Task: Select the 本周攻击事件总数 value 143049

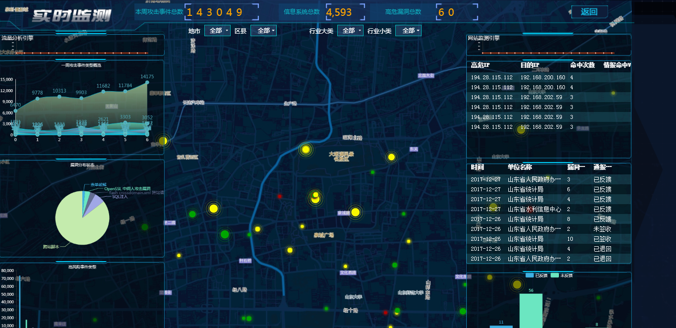Action: pyautogui.click(x=215, y=12)
